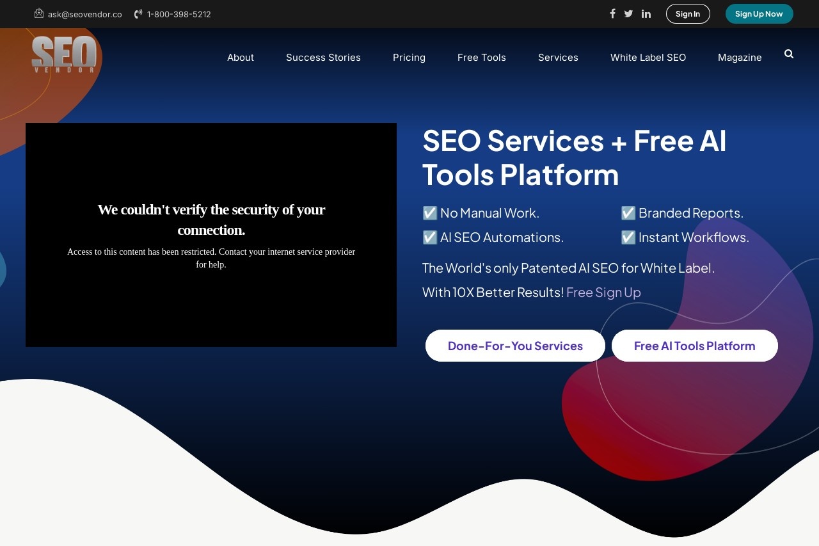Click the Free AI Tools Platform button

point(695,346)
